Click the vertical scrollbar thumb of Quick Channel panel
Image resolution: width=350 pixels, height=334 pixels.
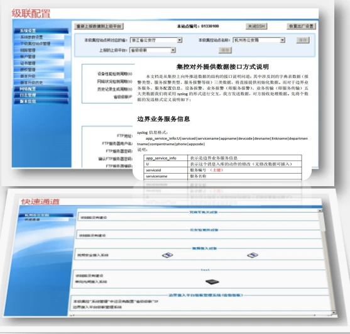coord(322,221)
